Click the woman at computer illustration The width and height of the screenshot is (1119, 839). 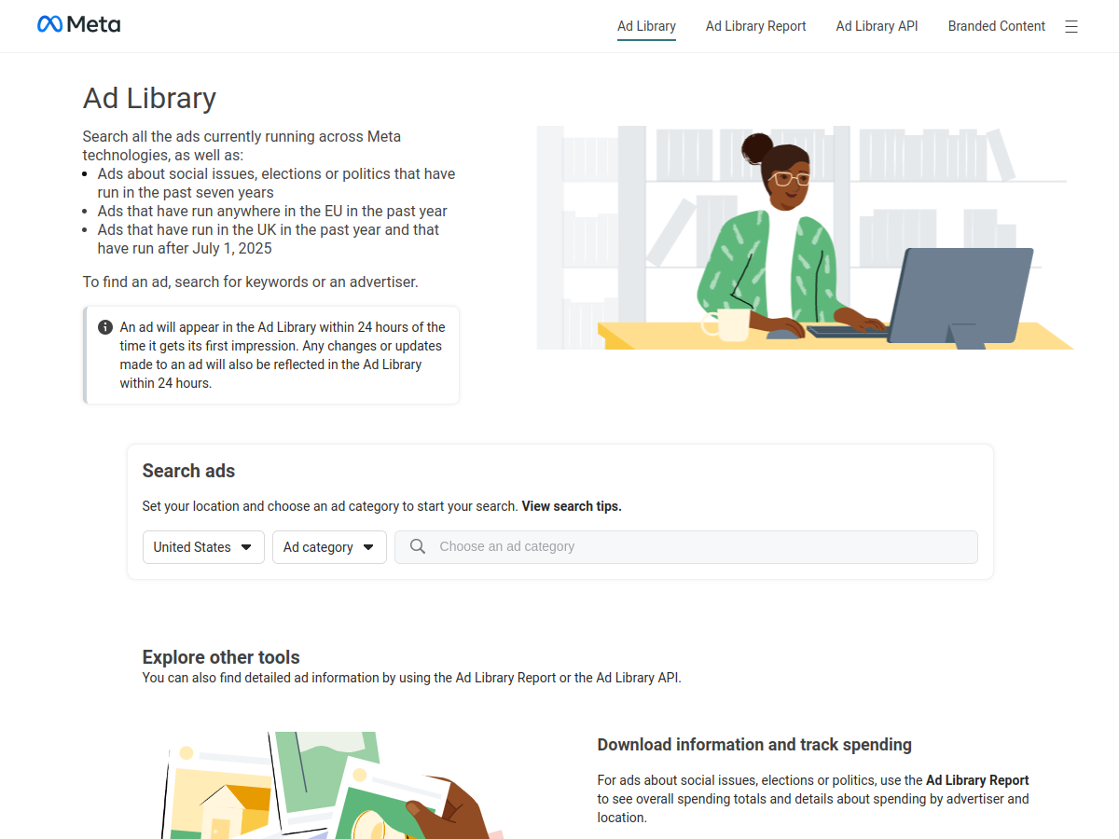pyautogui.click(x=805, y=238)
